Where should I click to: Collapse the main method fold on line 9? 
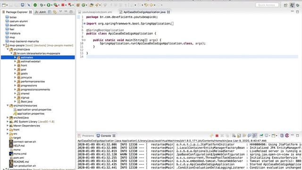click(84, 40)
